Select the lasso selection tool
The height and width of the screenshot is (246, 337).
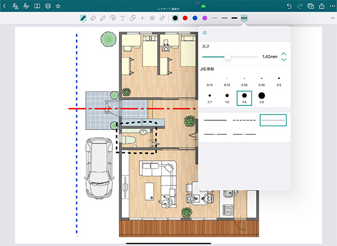pos(113,18)
